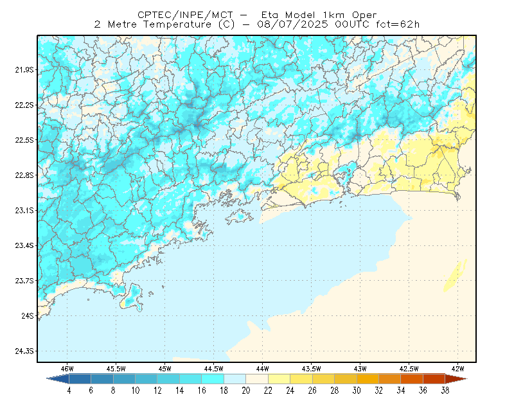Pick the 20-22 cream color swatch
This screenshot has height=397, width=514.
tap(257, 379)
